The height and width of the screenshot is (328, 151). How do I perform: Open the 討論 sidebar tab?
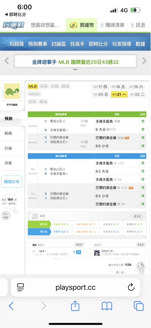click(12, 148)
